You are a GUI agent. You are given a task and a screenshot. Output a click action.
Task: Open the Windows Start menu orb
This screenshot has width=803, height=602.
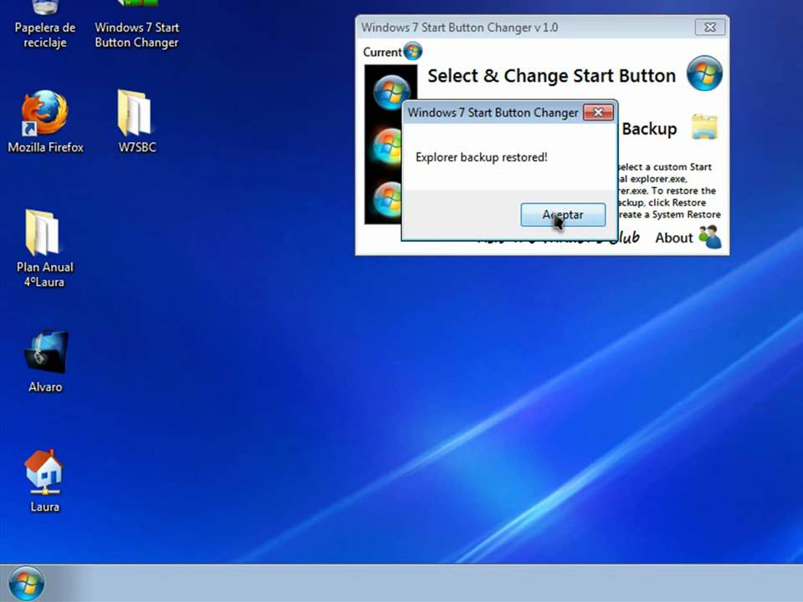(x=27, y=583)
